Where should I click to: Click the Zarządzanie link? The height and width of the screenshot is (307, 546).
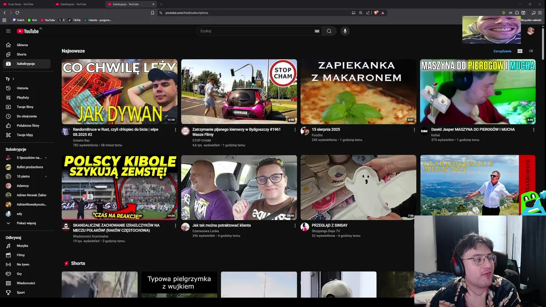pyautogui.click(x=502, y=51)
